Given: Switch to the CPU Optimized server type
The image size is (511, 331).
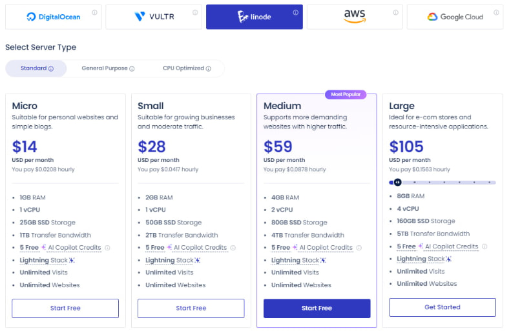Looking at the screenshot, I should 186,68.
